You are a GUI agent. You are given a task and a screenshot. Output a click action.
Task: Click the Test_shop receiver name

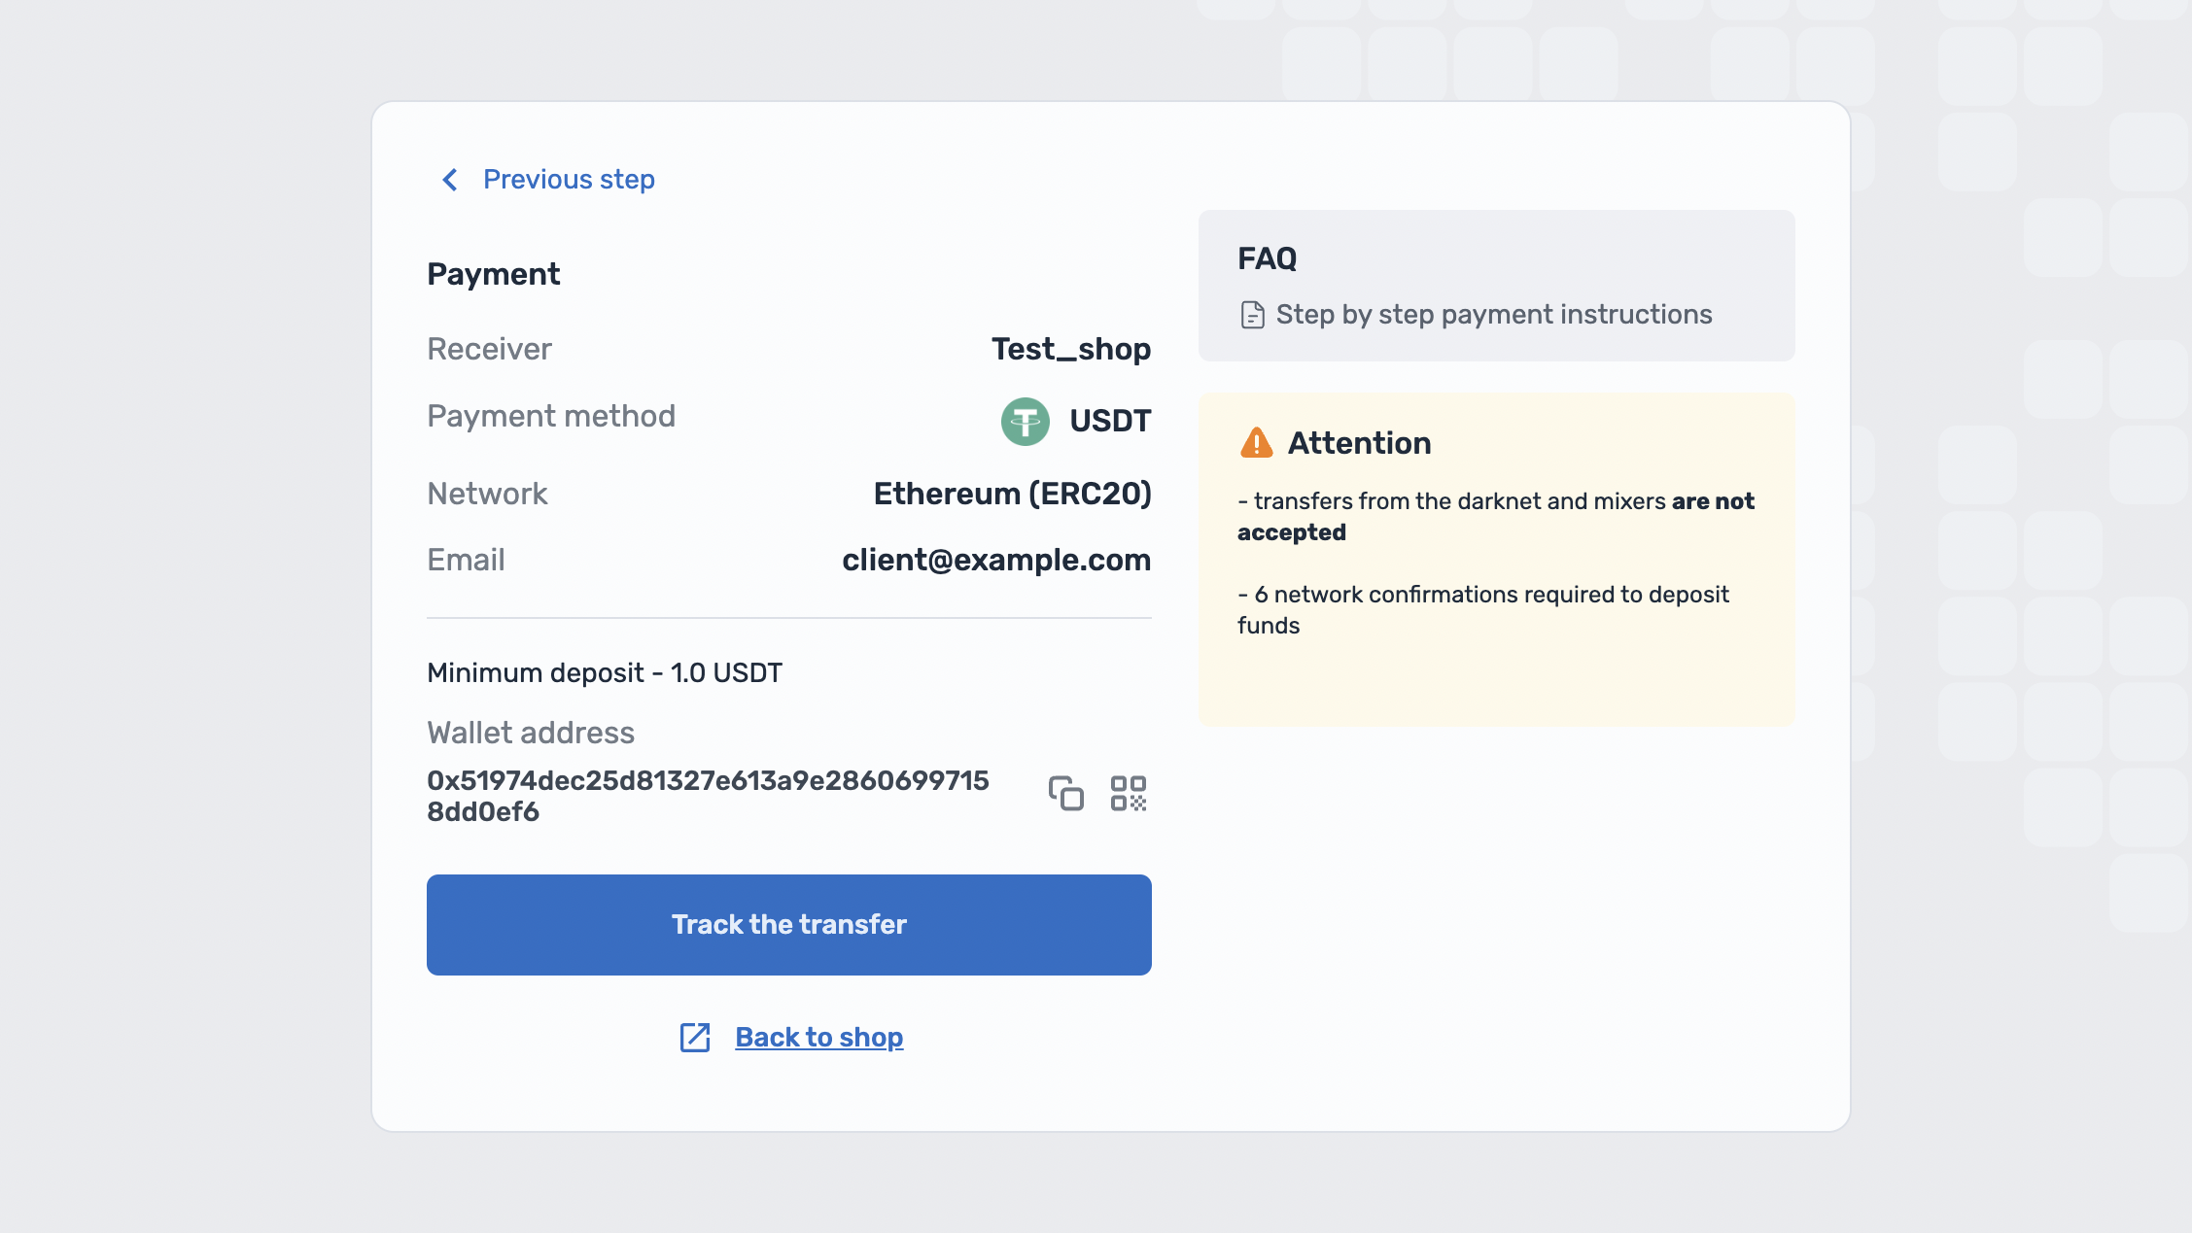coord(1070,349)
